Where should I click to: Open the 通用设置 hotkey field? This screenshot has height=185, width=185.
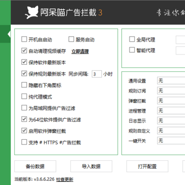coord(171,81)
